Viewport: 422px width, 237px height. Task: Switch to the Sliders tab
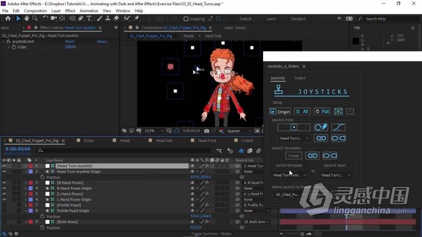(x=300, y=78)
